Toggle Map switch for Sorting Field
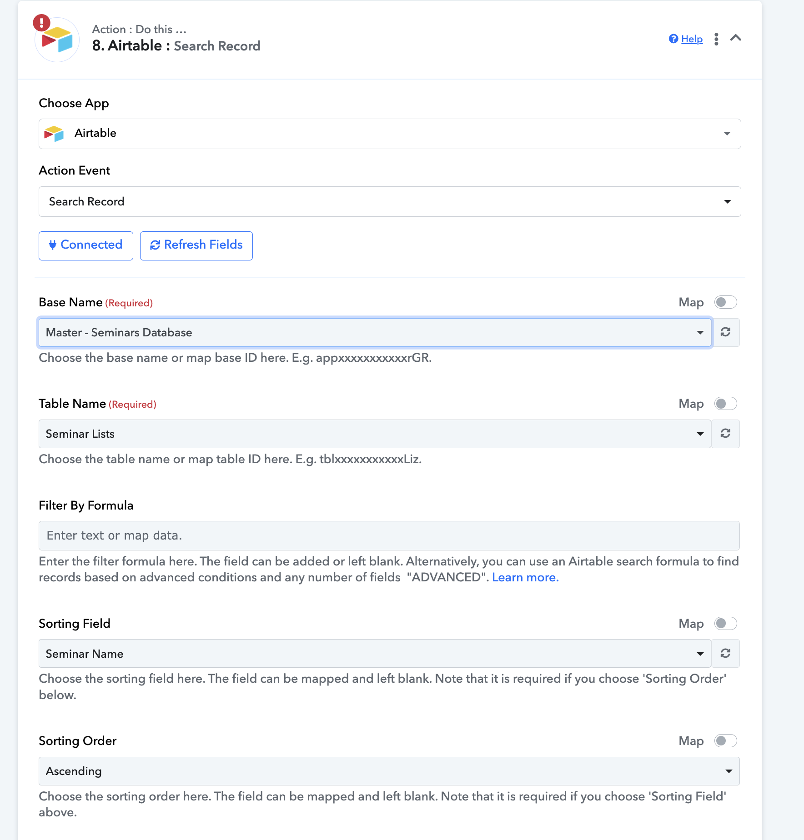This screenshot has width=804, height=840. click(725, 624)
